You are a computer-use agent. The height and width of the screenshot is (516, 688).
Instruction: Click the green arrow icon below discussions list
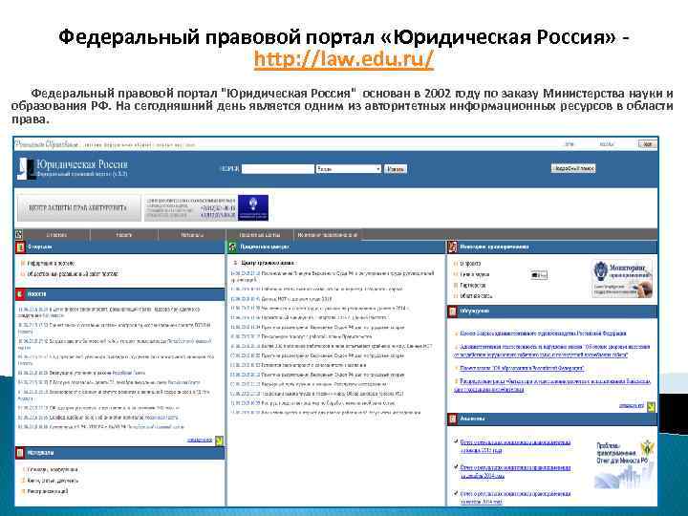coord(651,406)
